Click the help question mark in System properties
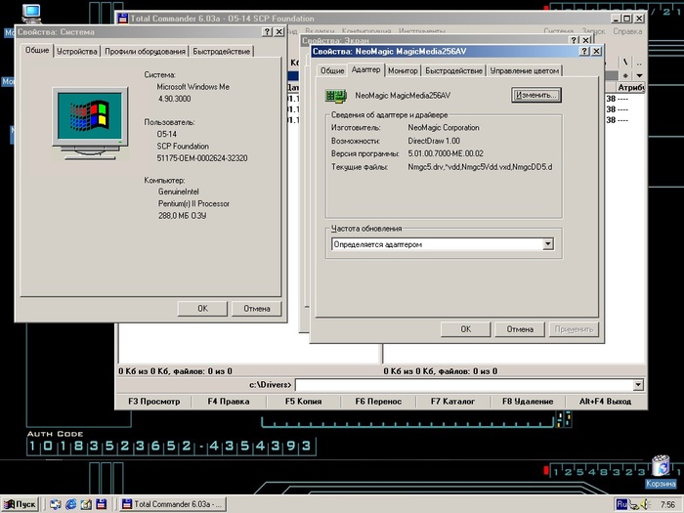Image resolution: width=684 pixels, height=513 pixels. tap(267, 31)
